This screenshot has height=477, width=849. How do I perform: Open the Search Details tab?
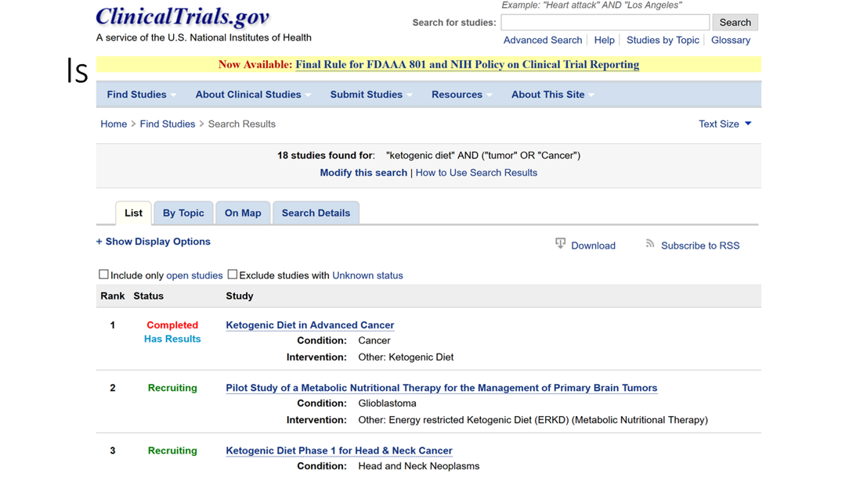316,213
